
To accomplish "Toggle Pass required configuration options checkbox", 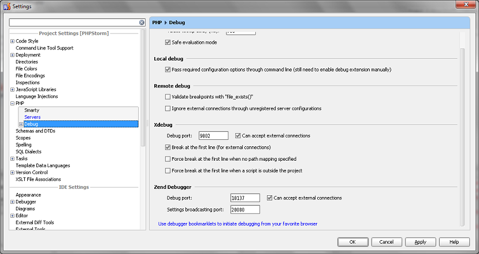I will 168,70.
